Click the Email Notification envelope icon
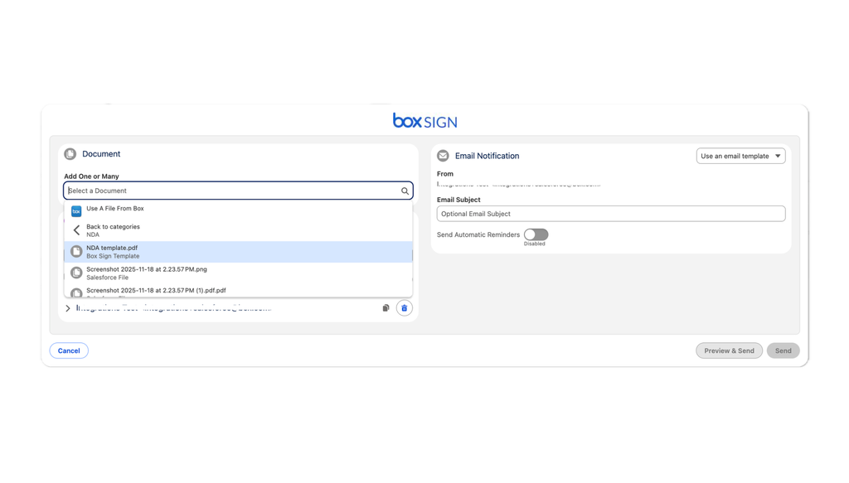The image size is (849, 483). tap(443, 156)
